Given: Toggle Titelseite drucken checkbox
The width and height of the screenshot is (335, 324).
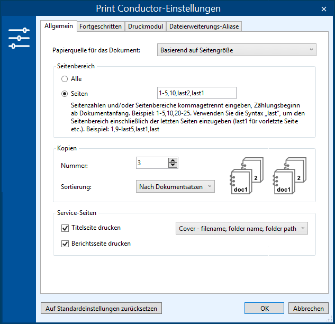Looking at the screenshot, I should point(65,228).
